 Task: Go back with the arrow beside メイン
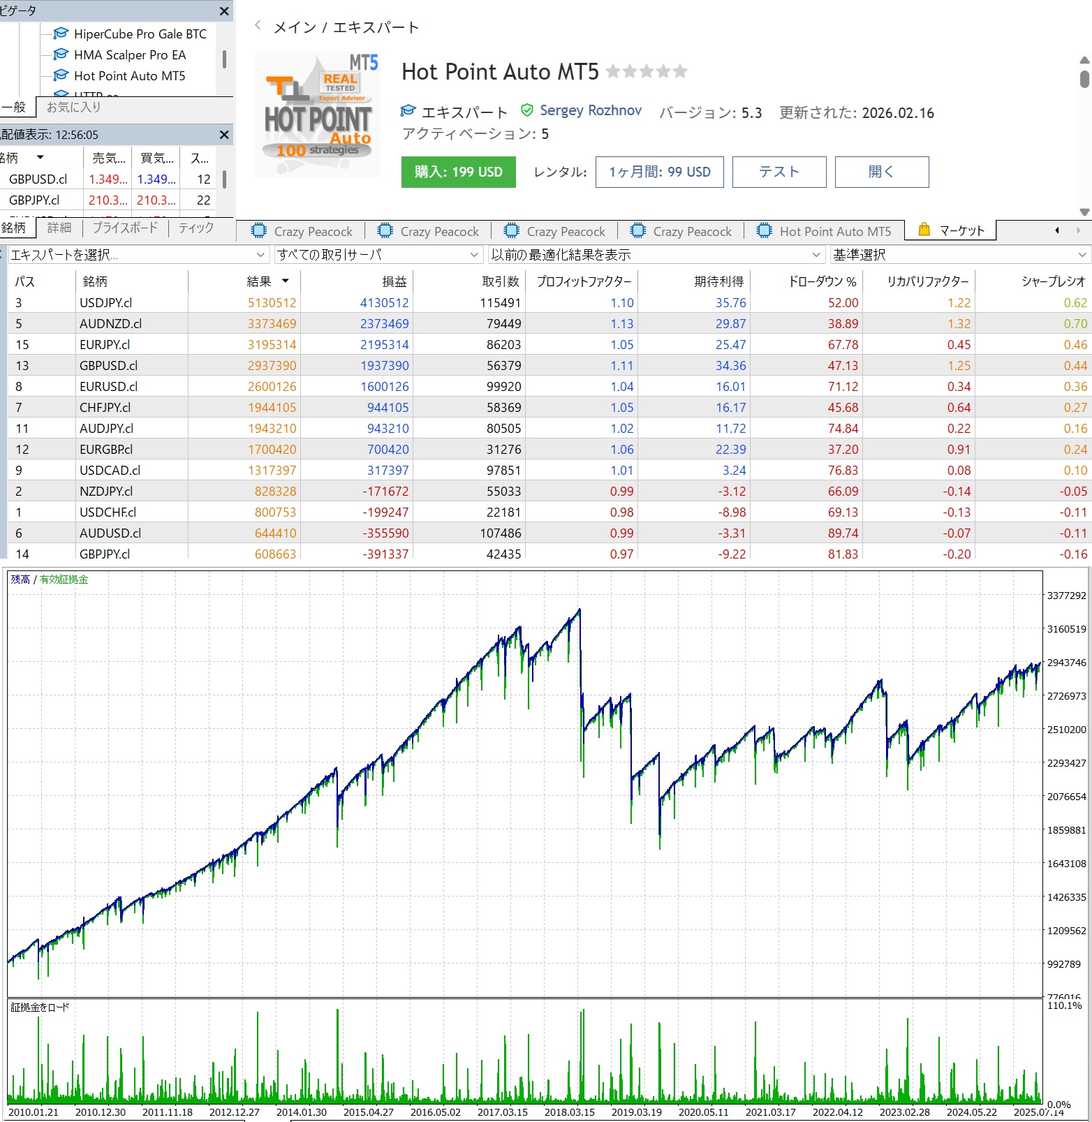pyautogui.click(x=258, y=26)
